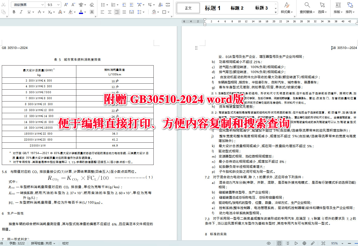
Task: Apply the 标题 3 style
Action: 261,8
